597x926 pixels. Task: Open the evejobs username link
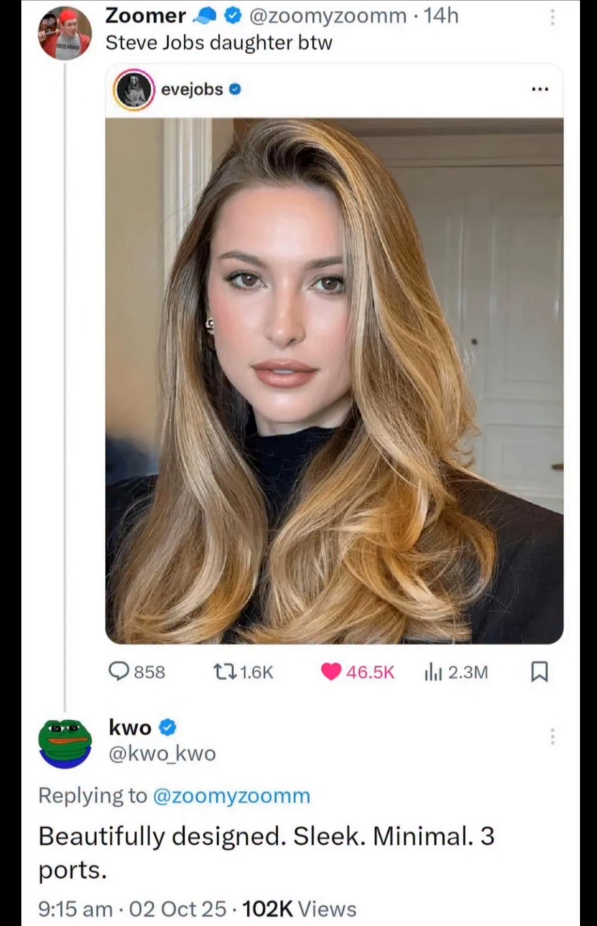tap(192, 89)
